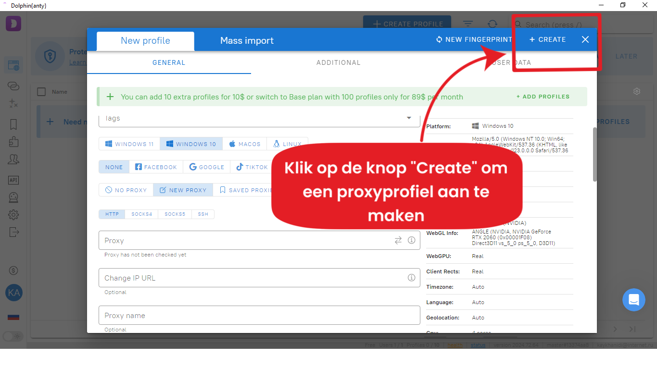The width and height of the screenshot is (657, 369).
Task: Select Facebook as main website
Action: point(156,167)
